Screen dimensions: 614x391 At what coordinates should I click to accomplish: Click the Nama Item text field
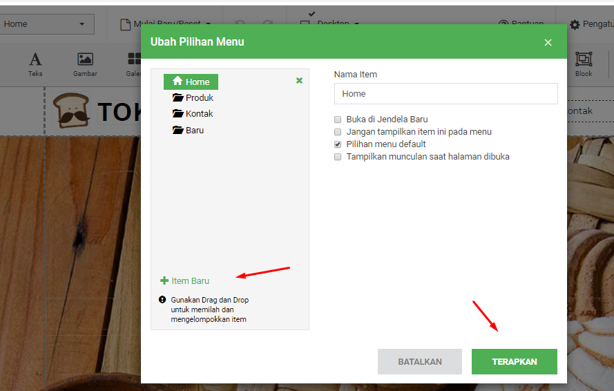[x=445, y=94]
